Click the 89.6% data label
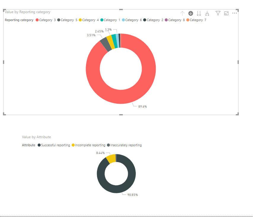Viewport: 253px width, 217px height. [x=142, y=106]
